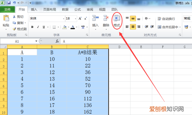Click the increase indent icon
The width and height of the screenshot is (192, 115).
(x=152, y=27)
